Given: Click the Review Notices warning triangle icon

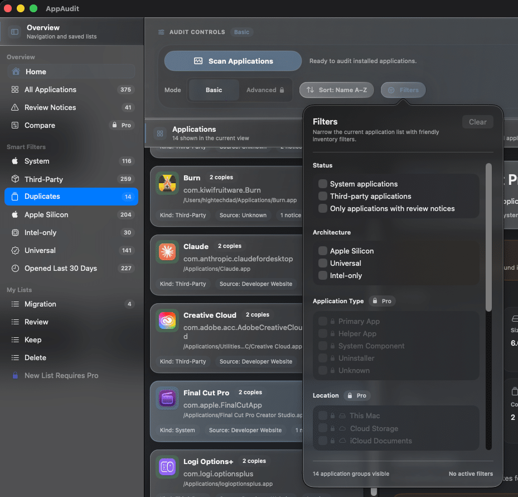Looking at the screenshot, I should [x=15, y=107].
